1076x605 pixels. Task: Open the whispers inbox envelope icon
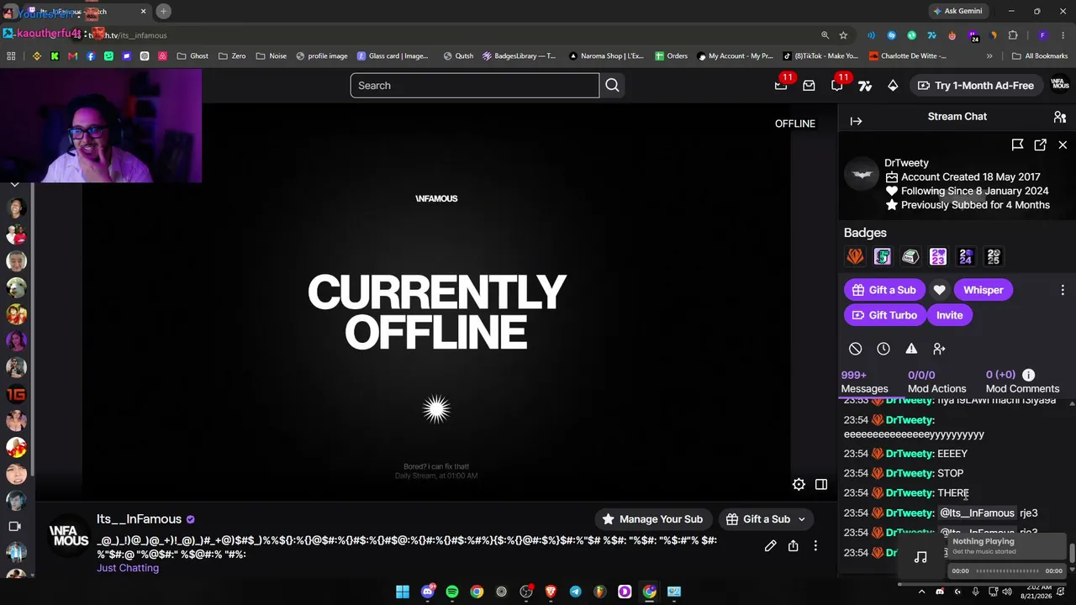pos(809,86)
